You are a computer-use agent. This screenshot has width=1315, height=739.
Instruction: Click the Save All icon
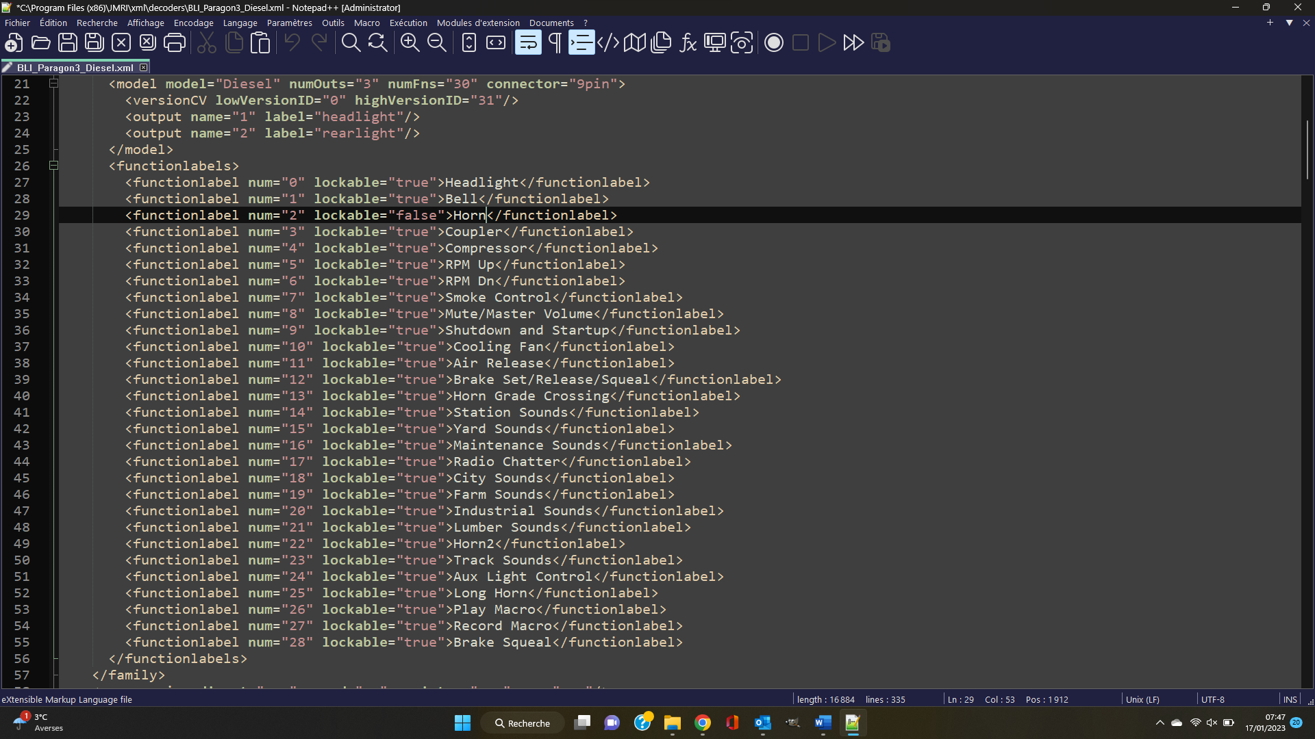pos(94,43)
